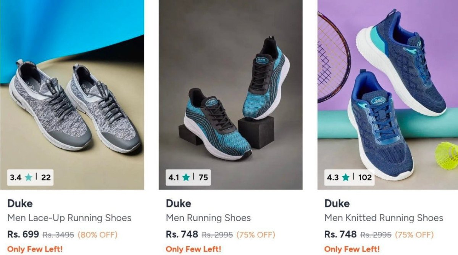This screenshot has height=255, width=458.
Task: Click the Duke brand above Lace-Up Shoes
Action: coord(20,204)
